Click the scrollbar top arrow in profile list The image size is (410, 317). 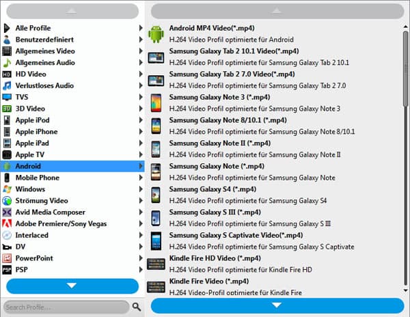pyautogui.click(x=405, y=27)
